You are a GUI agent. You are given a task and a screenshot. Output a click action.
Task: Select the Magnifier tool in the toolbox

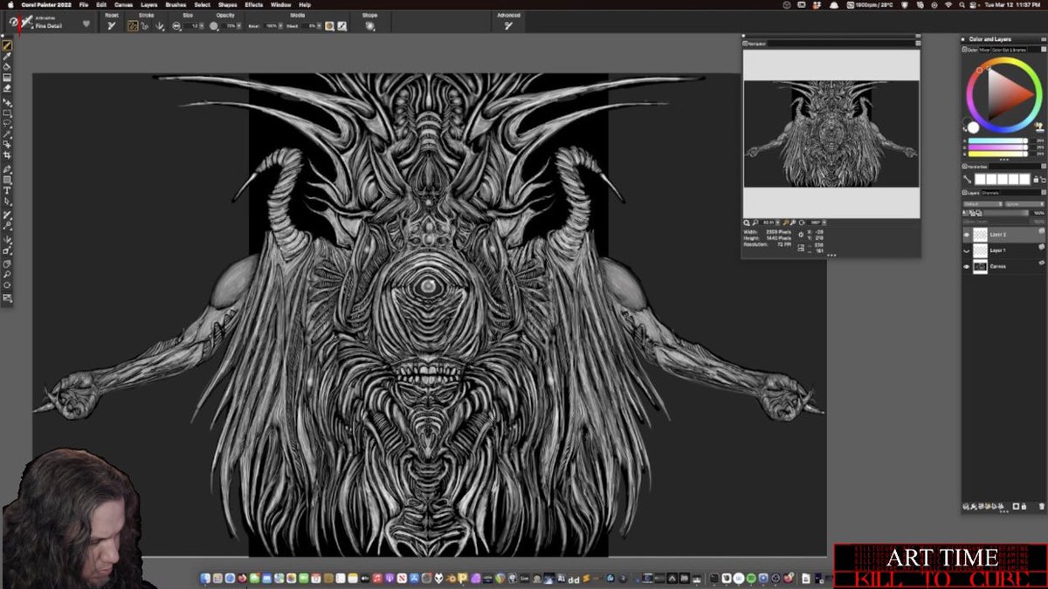(7, 272)
